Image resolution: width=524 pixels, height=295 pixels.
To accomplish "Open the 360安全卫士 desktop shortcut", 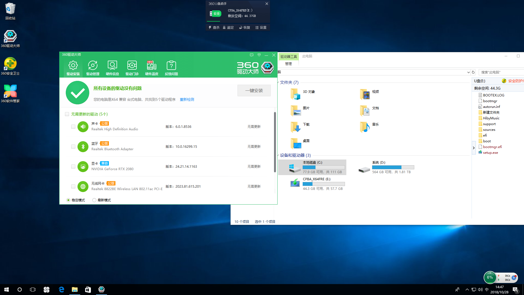I will (10, 66).
